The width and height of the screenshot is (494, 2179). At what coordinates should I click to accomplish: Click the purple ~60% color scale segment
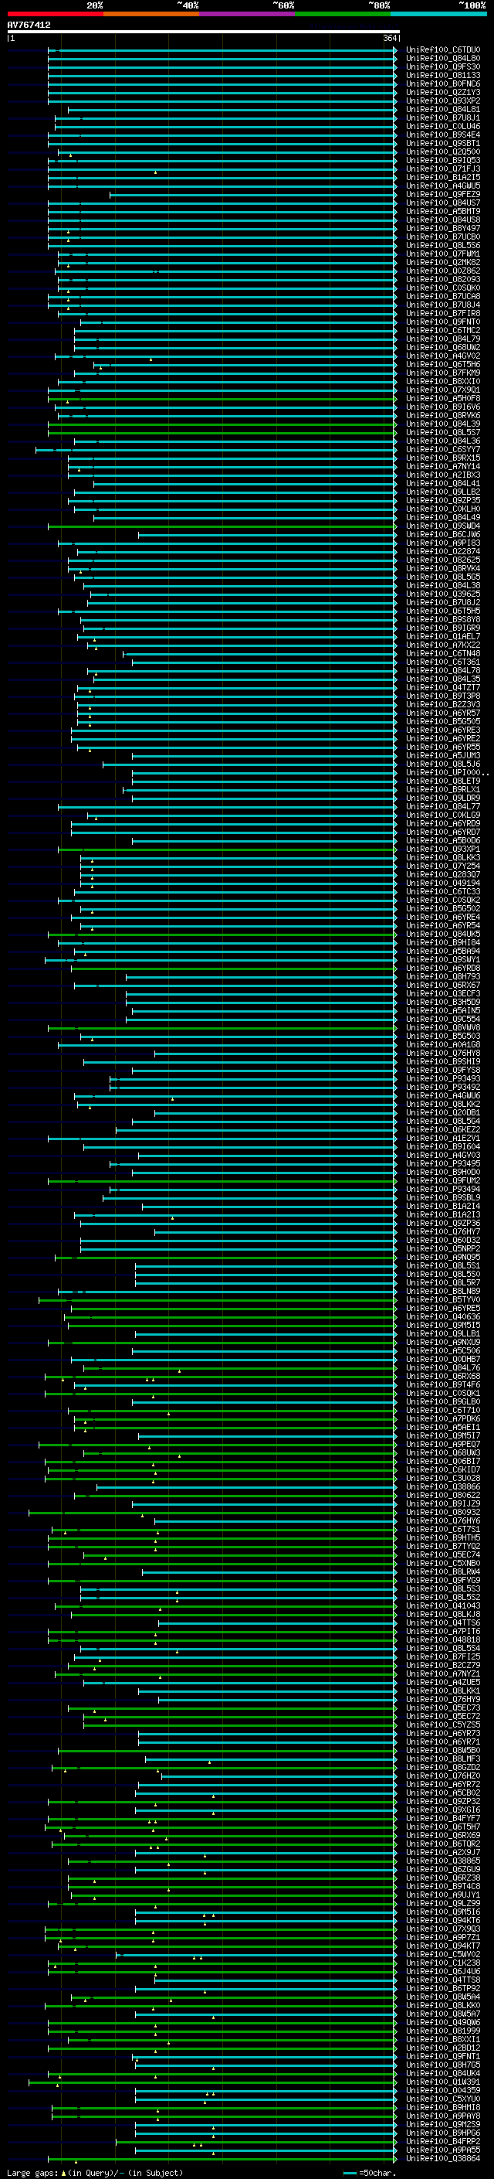[246, 14]
